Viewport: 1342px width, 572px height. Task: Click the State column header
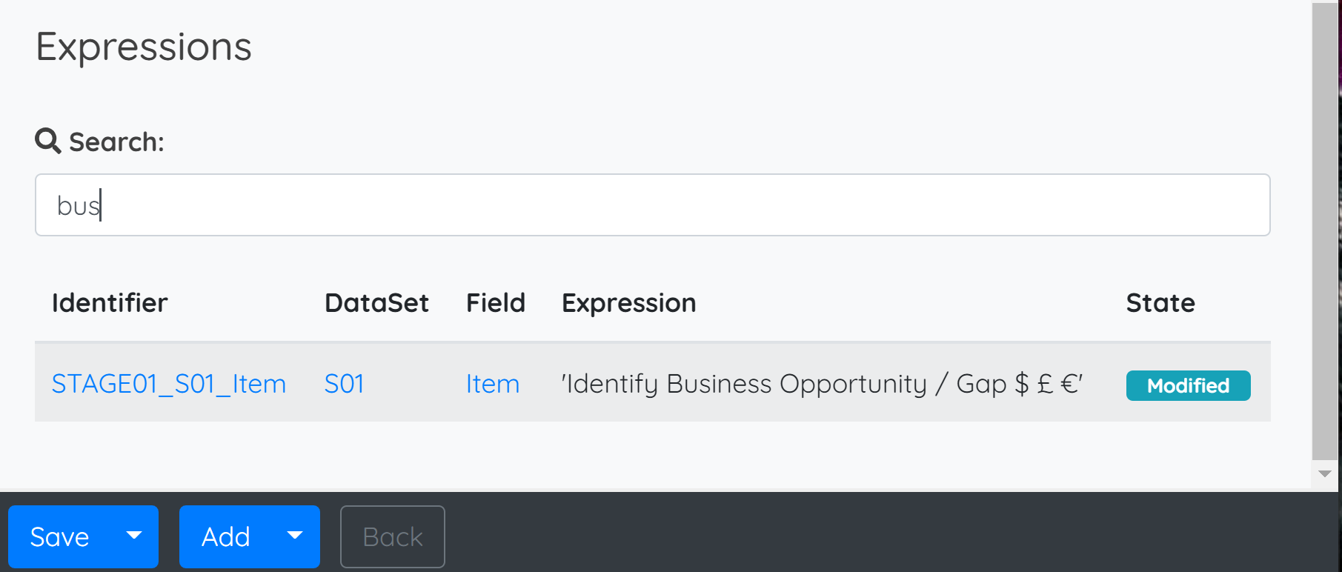pyautogui.click(x=1160, y=303)
